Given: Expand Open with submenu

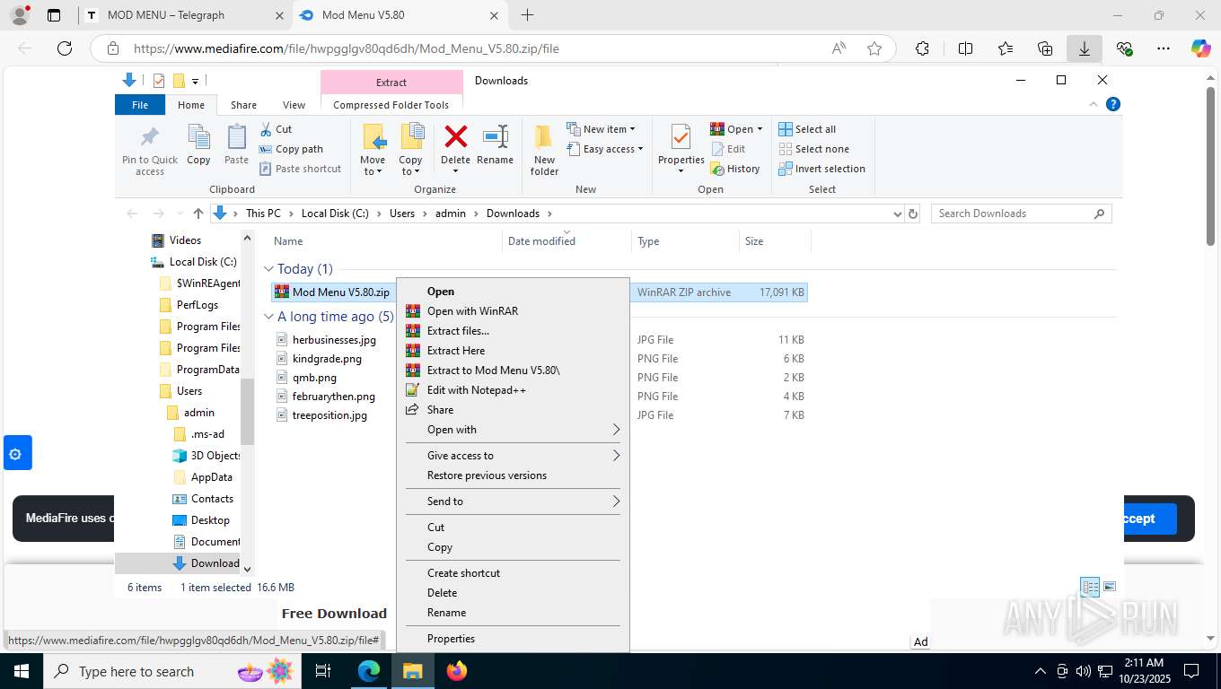Looking at the screenshot, I should (513, 430).
